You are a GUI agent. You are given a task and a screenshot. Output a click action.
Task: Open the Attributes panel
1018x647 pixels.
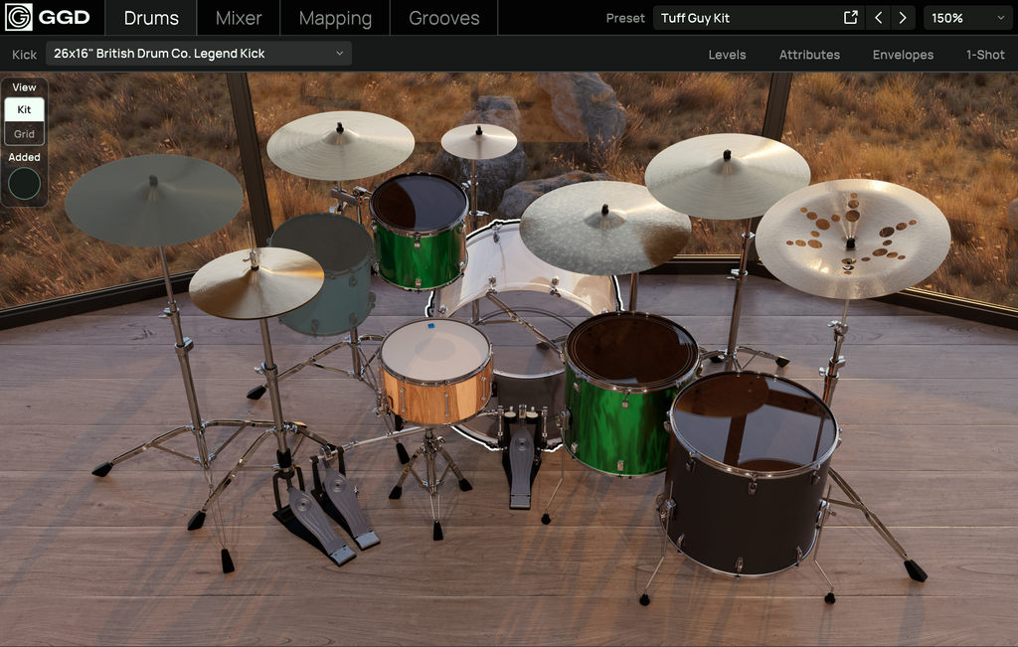pos(809,55)
